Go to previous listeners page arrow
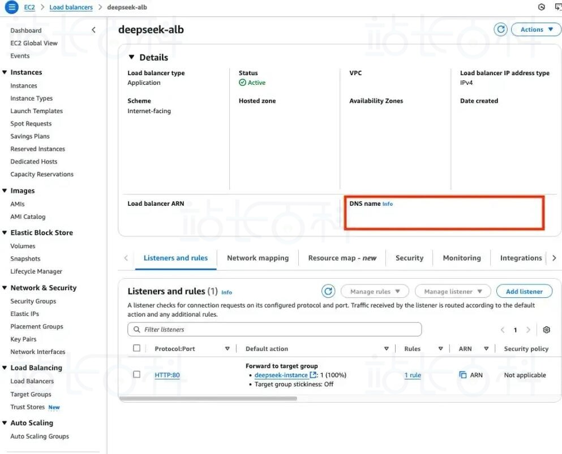 pyautogui.click(x=503, y=330)
